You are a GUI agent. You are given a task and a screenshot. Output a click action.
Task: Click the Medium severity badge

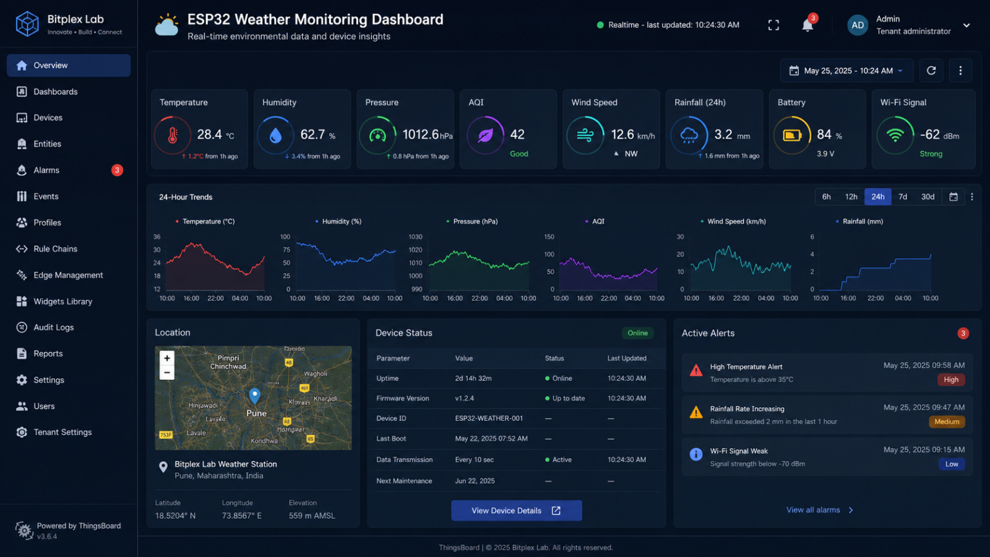click(x=947, y=422)
